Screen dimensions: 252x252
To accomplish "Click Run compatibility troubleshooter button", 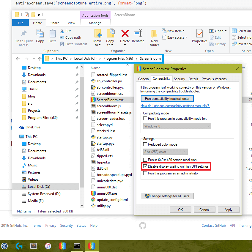I will (x=167, y=99).
